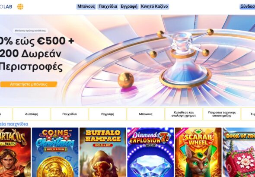Select the Εγγραφη category tab
This screenshot has height=177, width=255.
tap(108, 114)
